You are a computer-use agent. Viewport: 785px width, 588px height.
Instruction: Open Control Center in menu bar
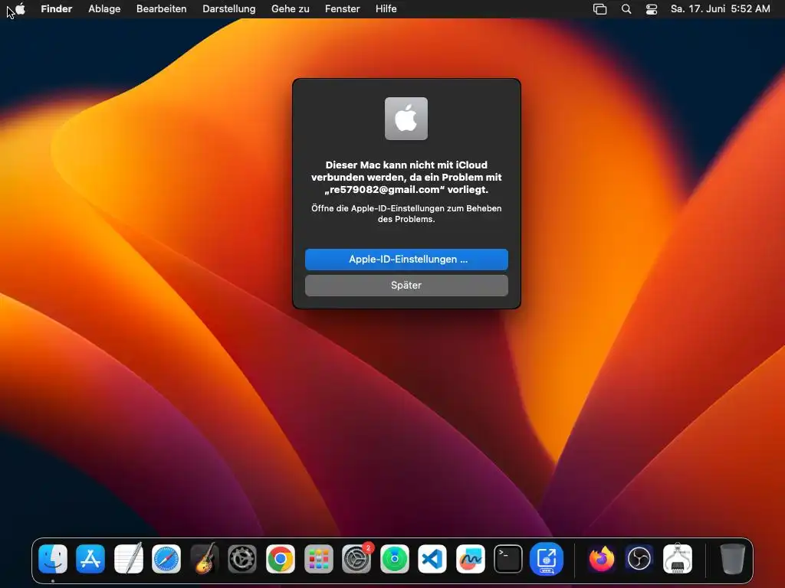tap(652, 9)
